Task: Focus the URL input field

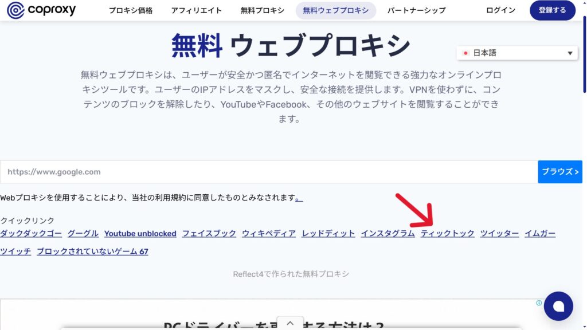Action: (x=268, y=172)
